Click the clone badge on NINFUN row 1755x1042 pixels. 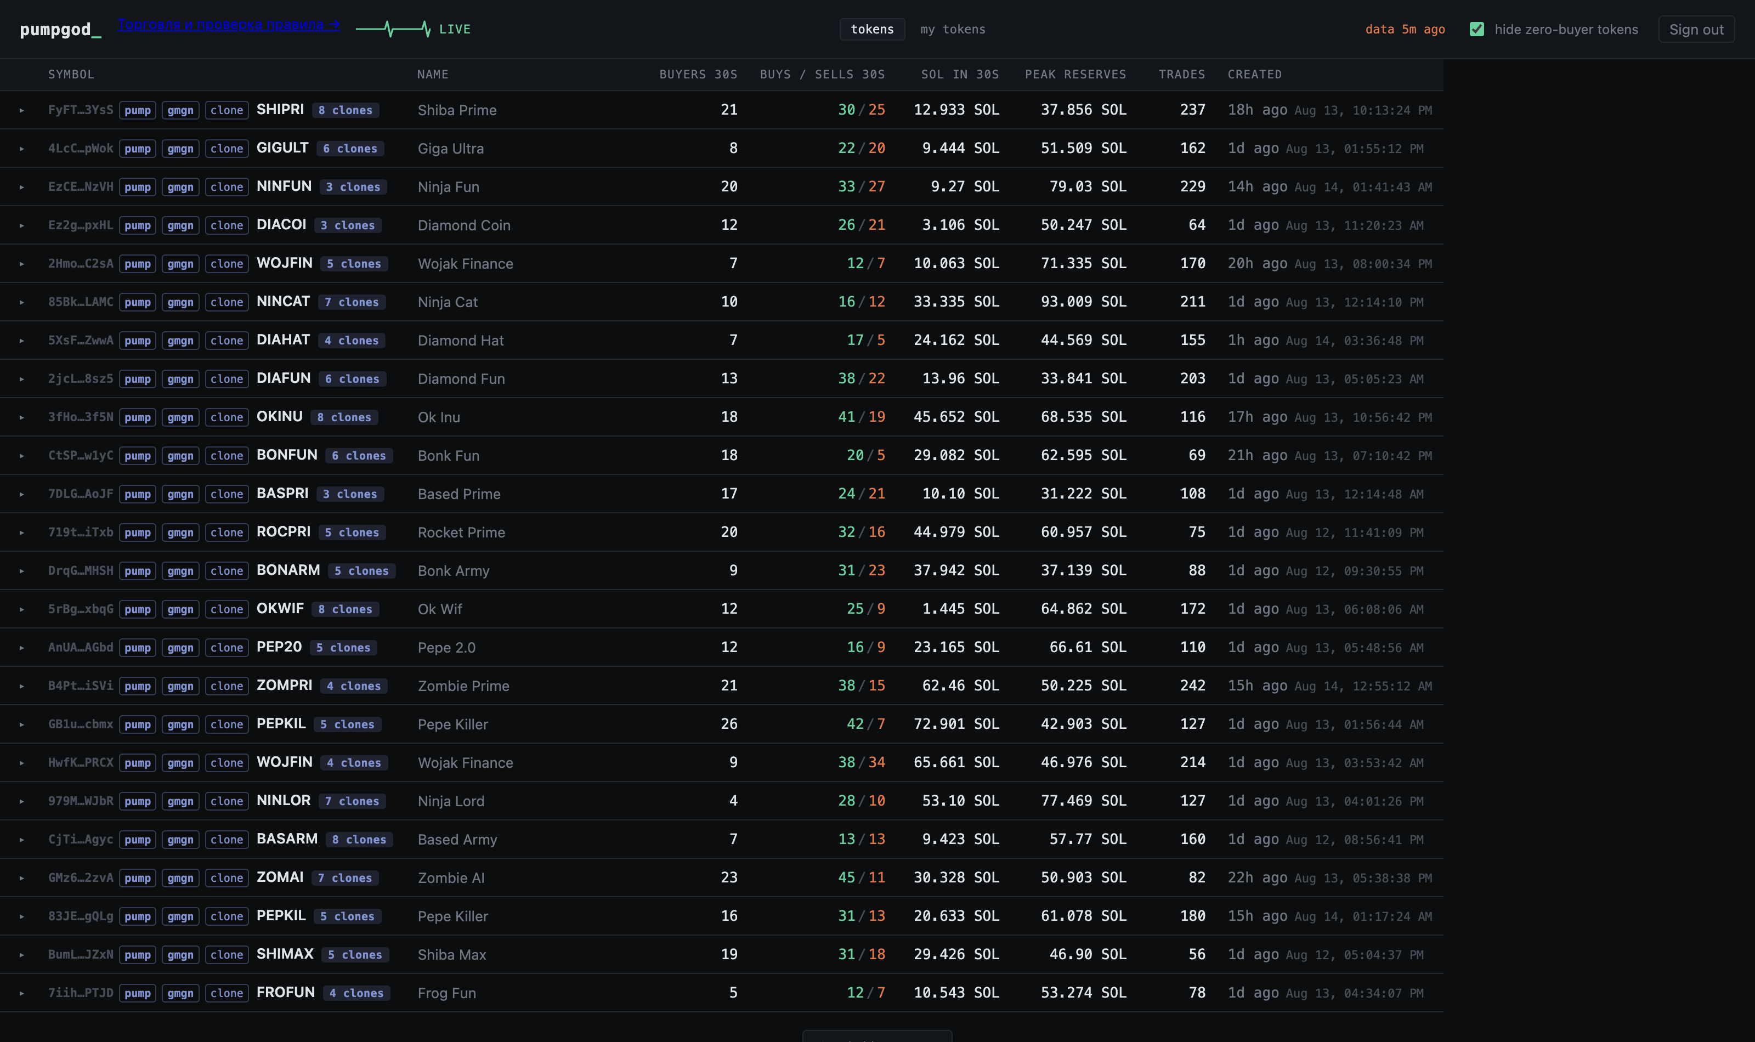[x=227, y=187]
